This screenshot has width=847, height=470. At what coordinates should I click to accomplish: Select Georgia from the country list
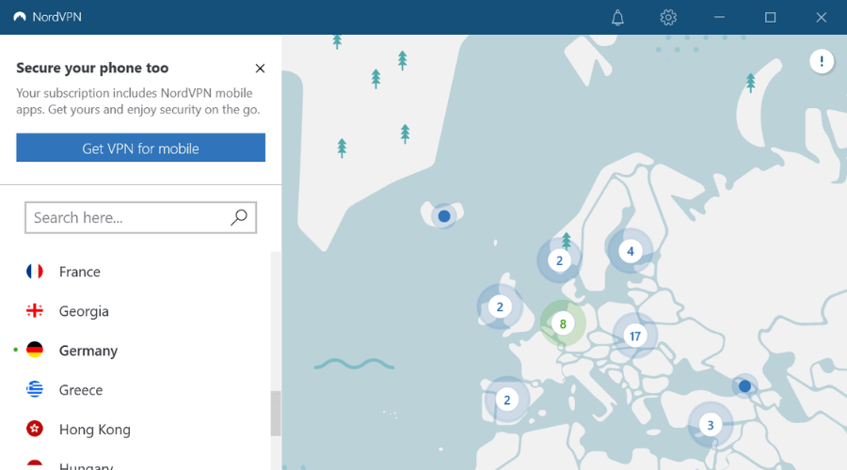[84, 311]
